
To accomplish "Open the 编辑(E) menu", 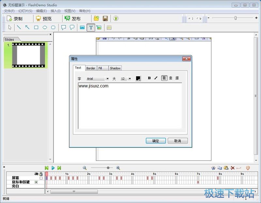I will pyautogui.click(x=41, y=11).
